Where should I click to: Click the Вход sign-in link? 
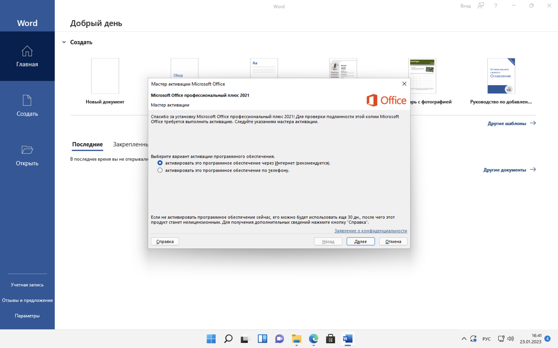tap(465, 6)
